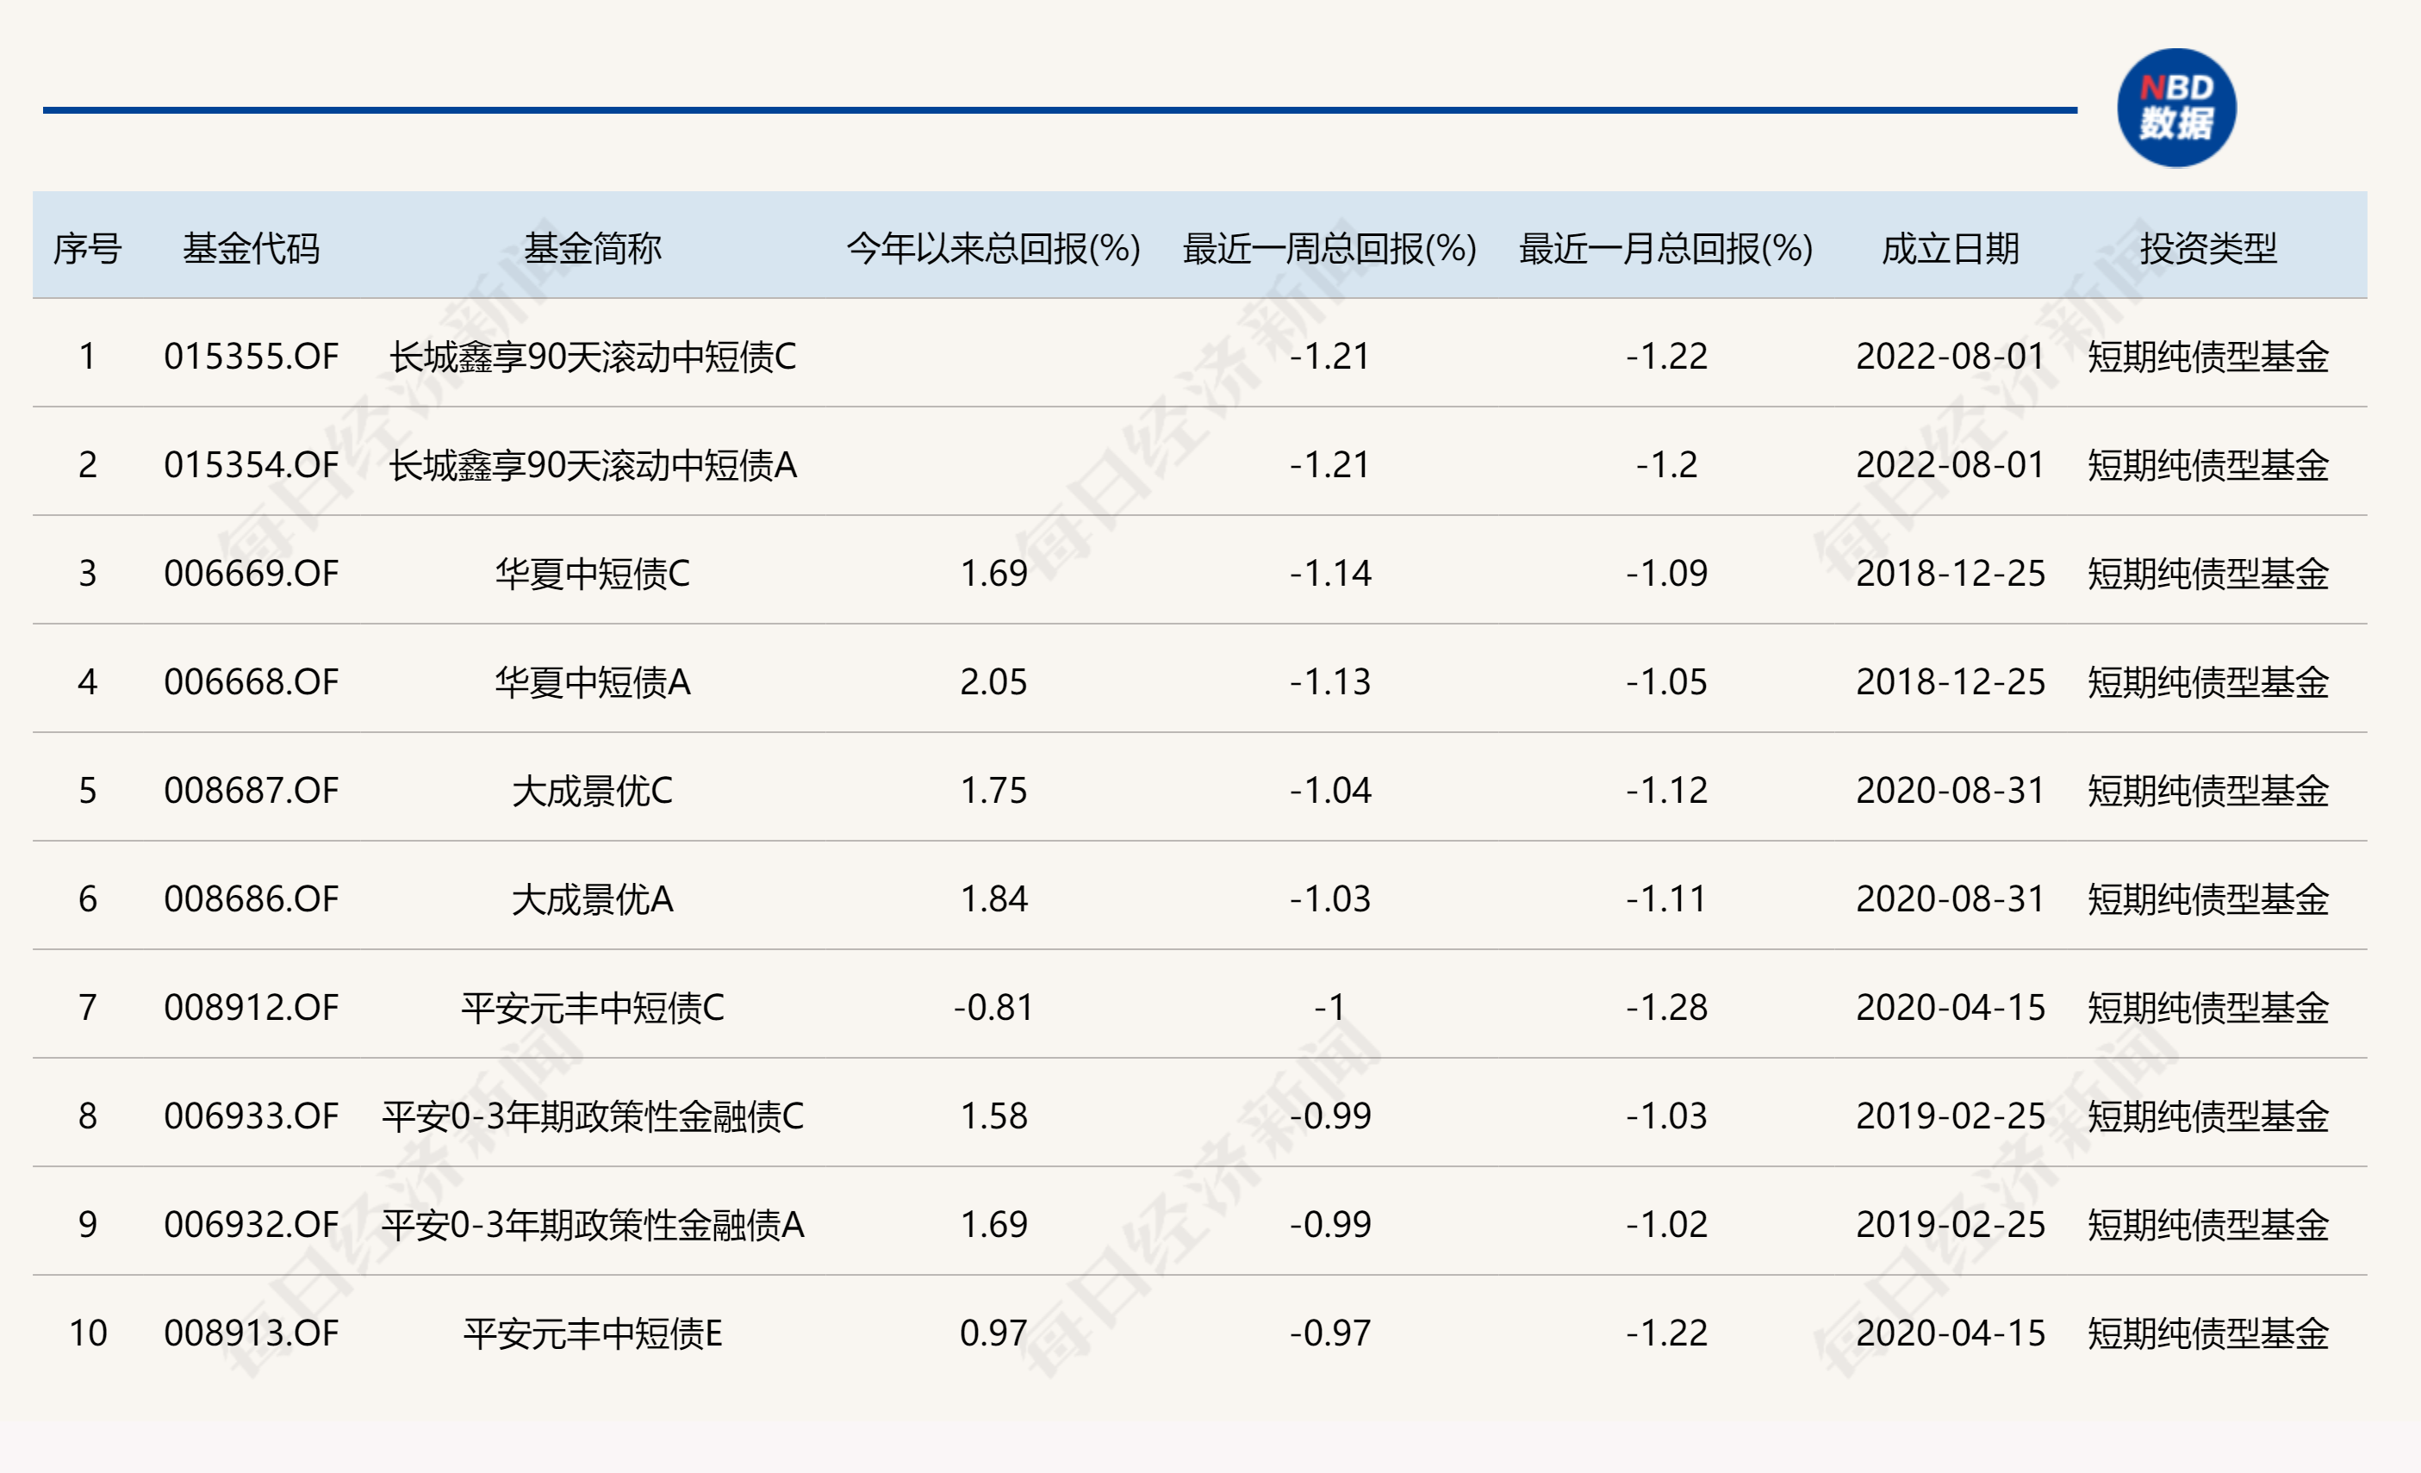Click monthly return -1.2 in row 2
This screenshot has height=1473, width=2421.
(1666, 465)
